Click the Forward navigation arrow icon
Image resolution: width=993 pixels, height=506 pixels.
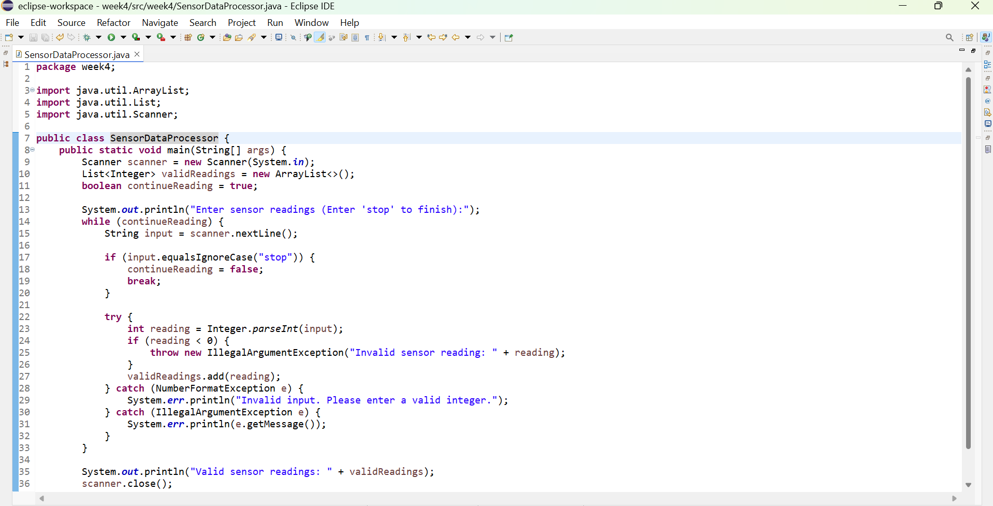tap(480, 37)
